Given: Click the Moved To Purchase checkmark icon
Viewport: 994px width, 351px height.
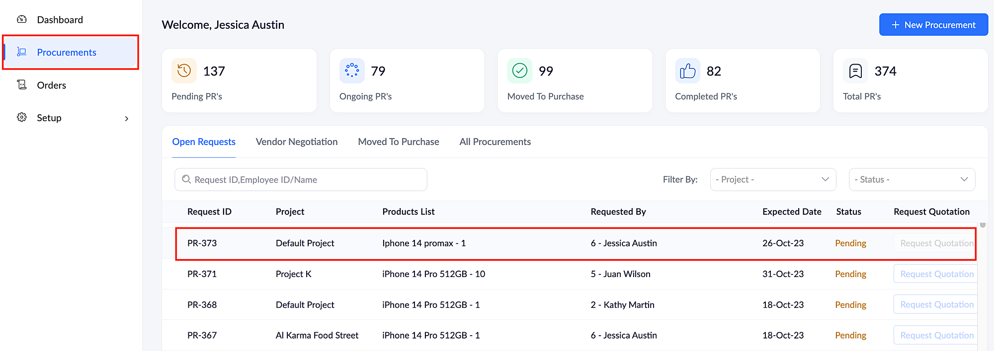Looking at the screenshot, I should pyautogui.click(x=520, y=71).
